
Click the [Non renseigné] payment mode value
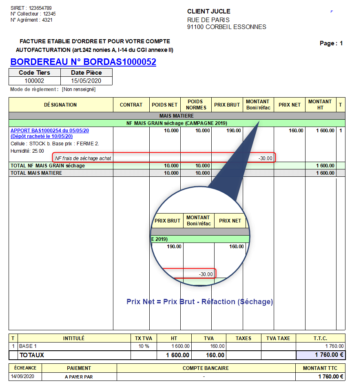click(x=79, y=89)
